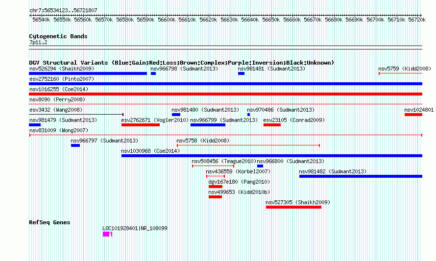This screenshot has height=261, width=436.
Task: Click the chr7:56534123..56721807 coordinate label
Action: [x=63, y=10]
